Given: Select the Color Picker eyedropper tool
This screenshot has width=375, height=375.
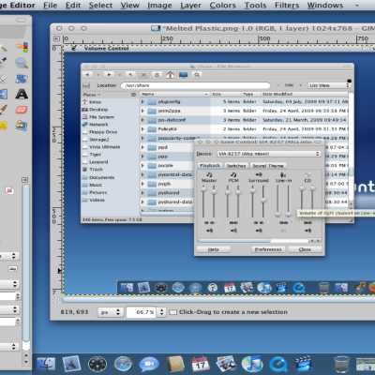Looking at the screenshot, I should 3,63.
